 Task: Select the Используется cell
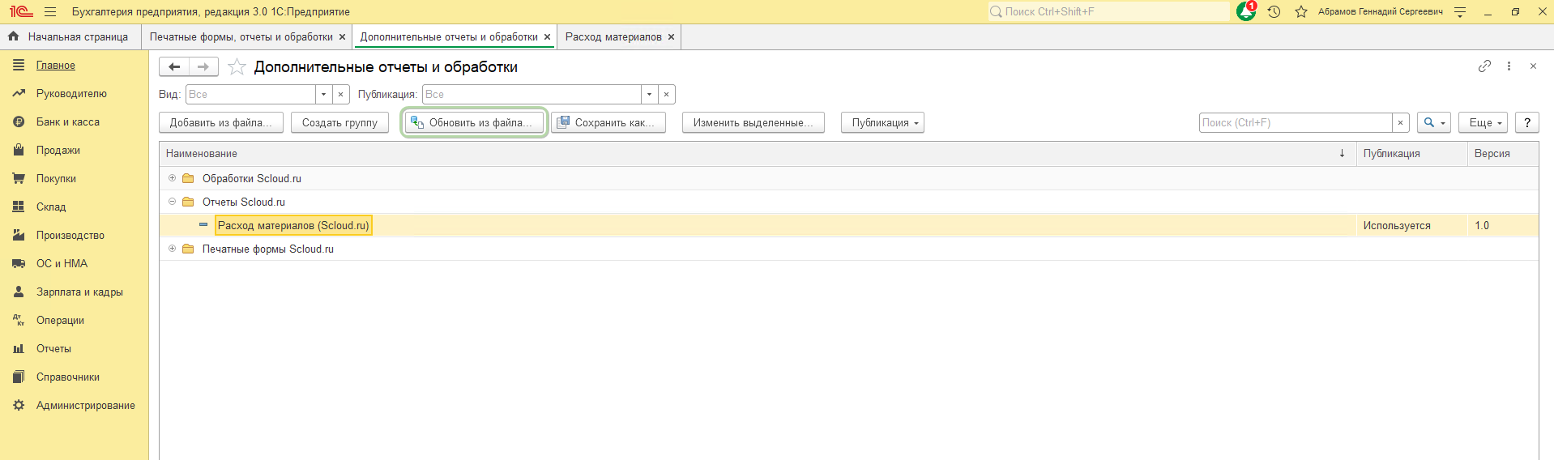[1412, 225]
